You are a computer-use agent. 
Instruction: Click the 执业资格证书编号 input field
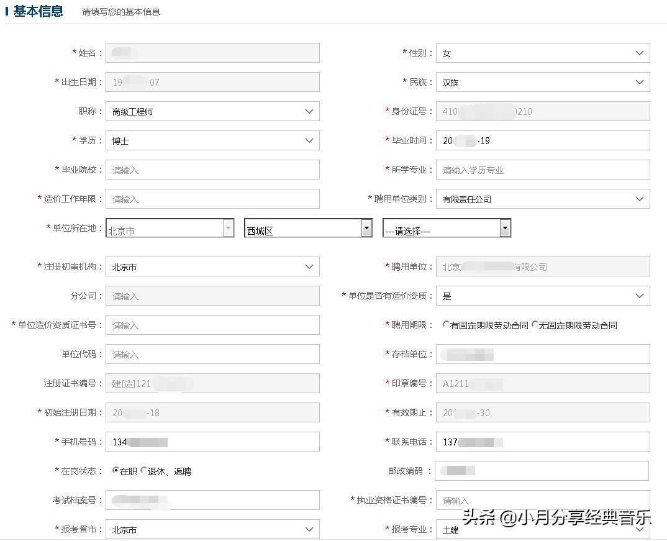pyautogui.click(x=542, y=500)
